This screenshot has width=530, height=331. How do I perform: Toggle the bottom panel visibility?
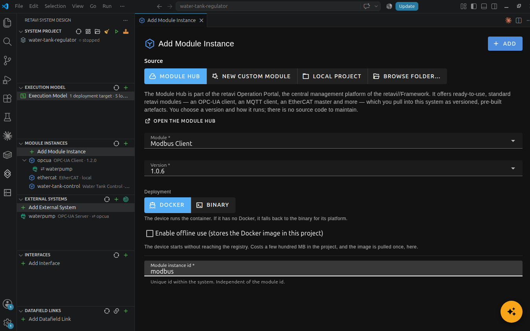[x=484, y=6]
